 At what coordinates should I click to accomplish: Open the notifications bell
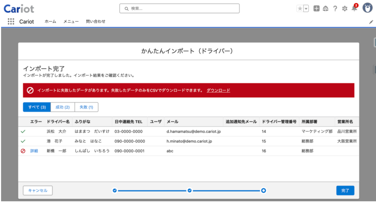coord(354,8)
